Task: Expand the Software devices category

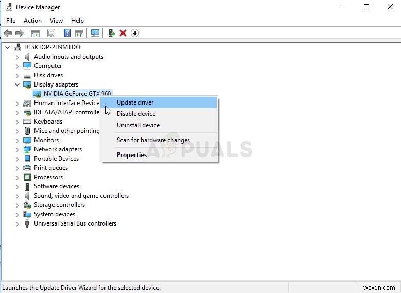Action: 17,187
